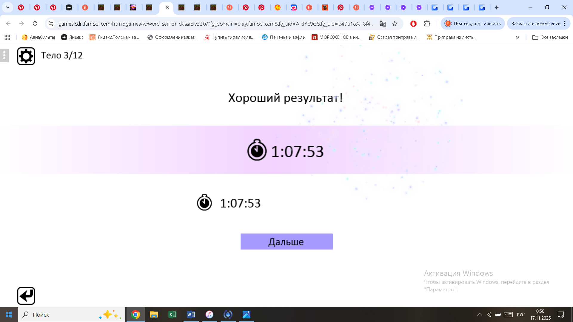Open the Photos app from the taskbar
Image resolution: width=573 pixels, height=322 pixels.
pyautogui.click(x=246, y=315)
